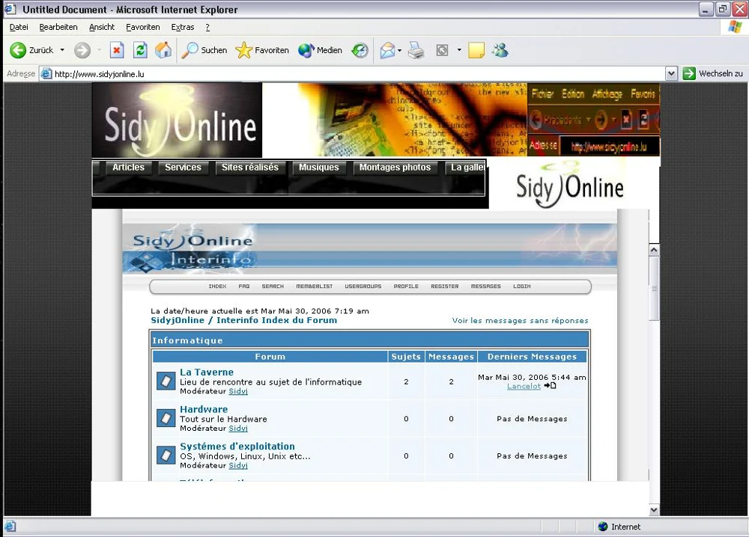
Task: Open the Hardware forum
Action: coord(204,409)
